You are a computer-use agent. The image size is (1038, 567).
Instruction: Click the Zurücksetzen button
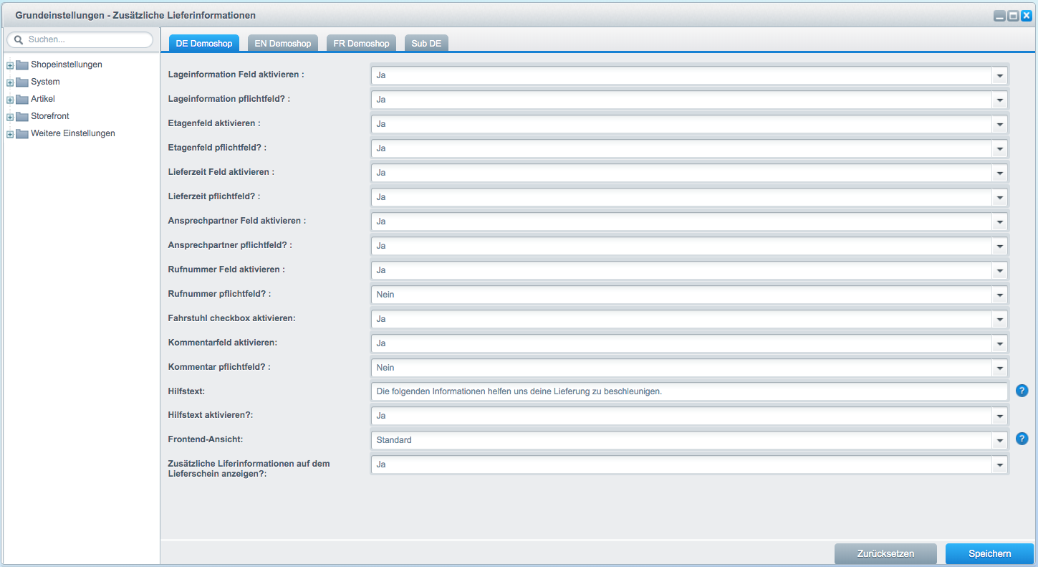(885, 553)
